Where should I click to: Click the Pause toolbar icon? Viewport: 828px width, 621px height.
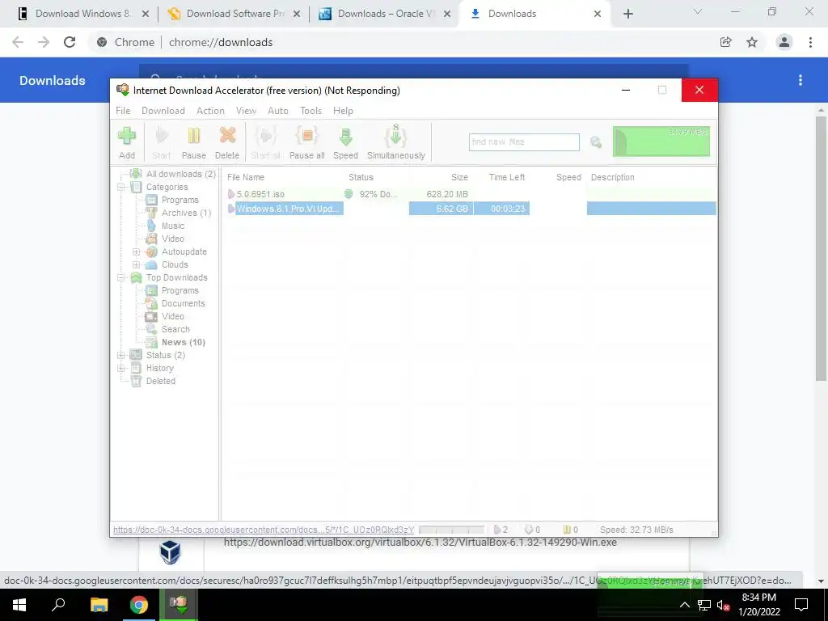pos(194,142)
